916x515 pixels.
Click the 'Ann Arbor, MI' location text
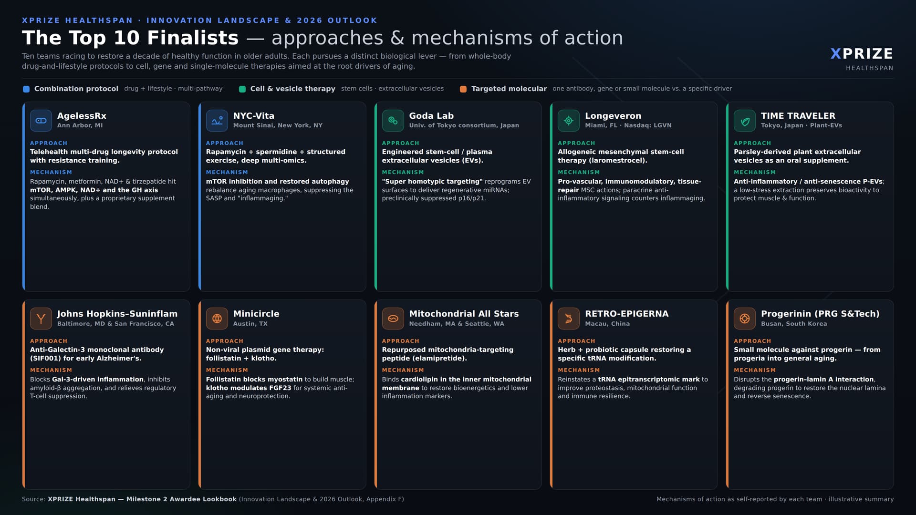[80, 125]
